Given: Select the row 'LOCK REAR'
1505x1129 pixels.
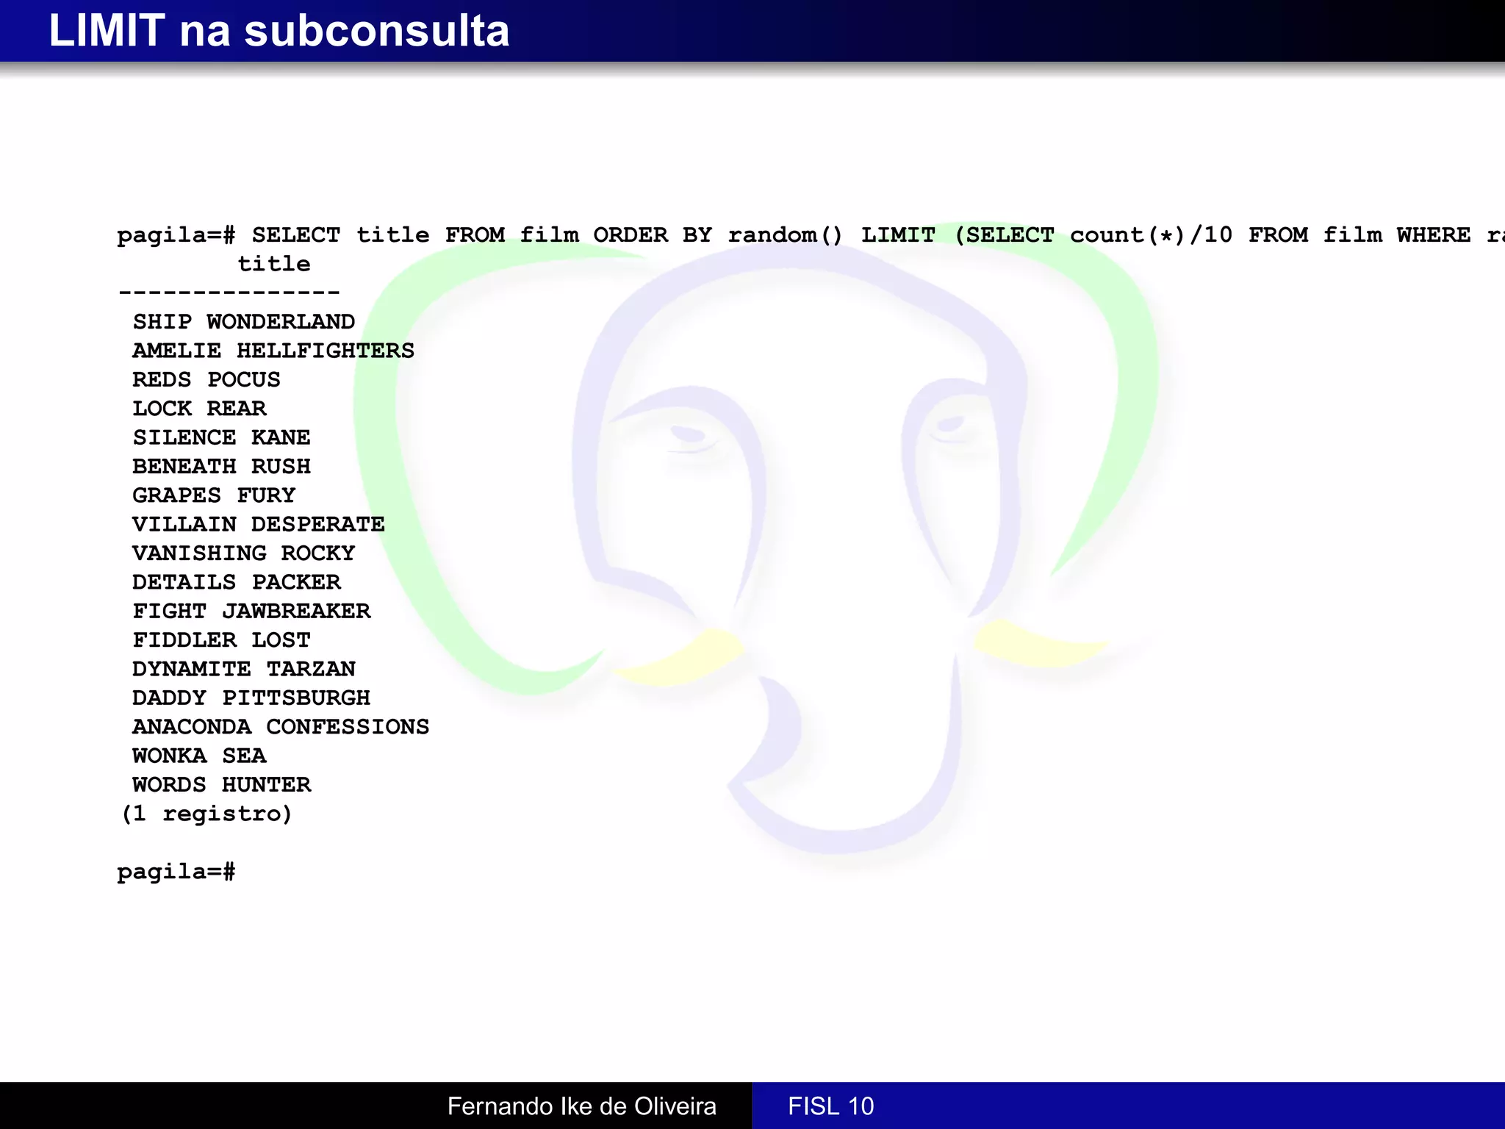Looking at the screenshot, I should tap(199, 409).
